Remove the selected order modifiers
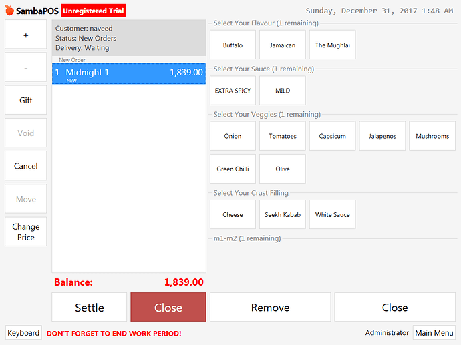This screenshot has width=461, height=345. 270,307
